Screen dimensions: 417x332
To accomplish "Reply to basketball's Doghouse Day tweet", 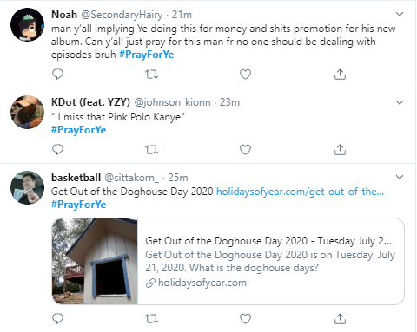I will tap(57, 318).
